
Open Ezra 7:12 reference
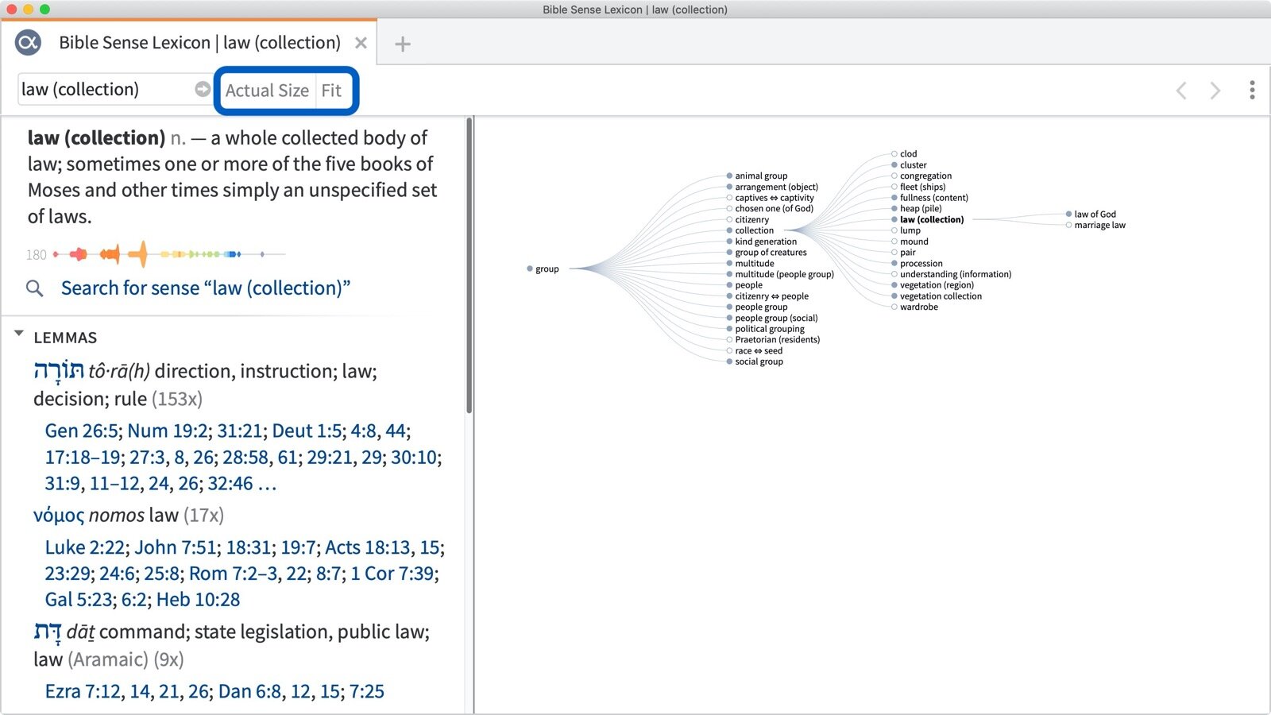(83, 691)
